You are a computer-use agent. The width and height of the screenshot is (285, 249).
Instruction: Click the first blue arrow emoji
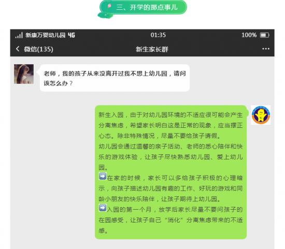[x=103, y=176]
